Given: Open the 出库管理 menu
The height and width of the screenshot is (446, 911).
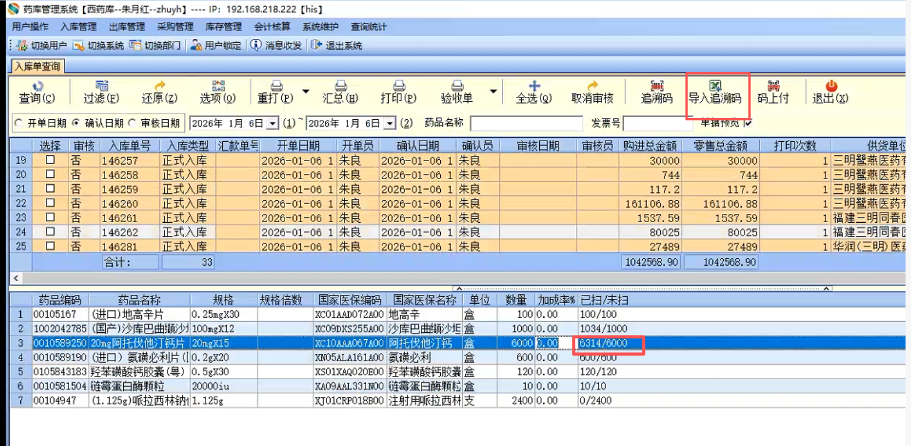Looking at the screenshot, I should pyautogui.click(x=127, y=27).
